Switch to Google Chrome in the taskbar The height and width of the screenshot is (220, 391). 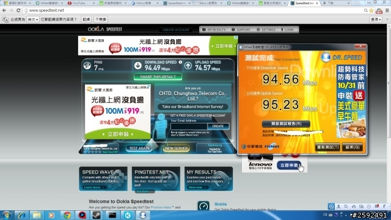[x=67, y=215]
